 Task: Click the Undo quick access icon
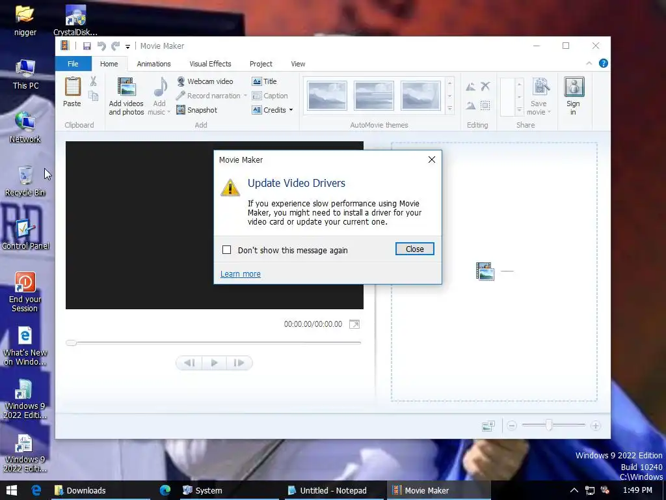[101, 46]
